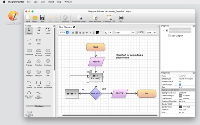Toggle the UseShadow checkbox

pos(180,84)
